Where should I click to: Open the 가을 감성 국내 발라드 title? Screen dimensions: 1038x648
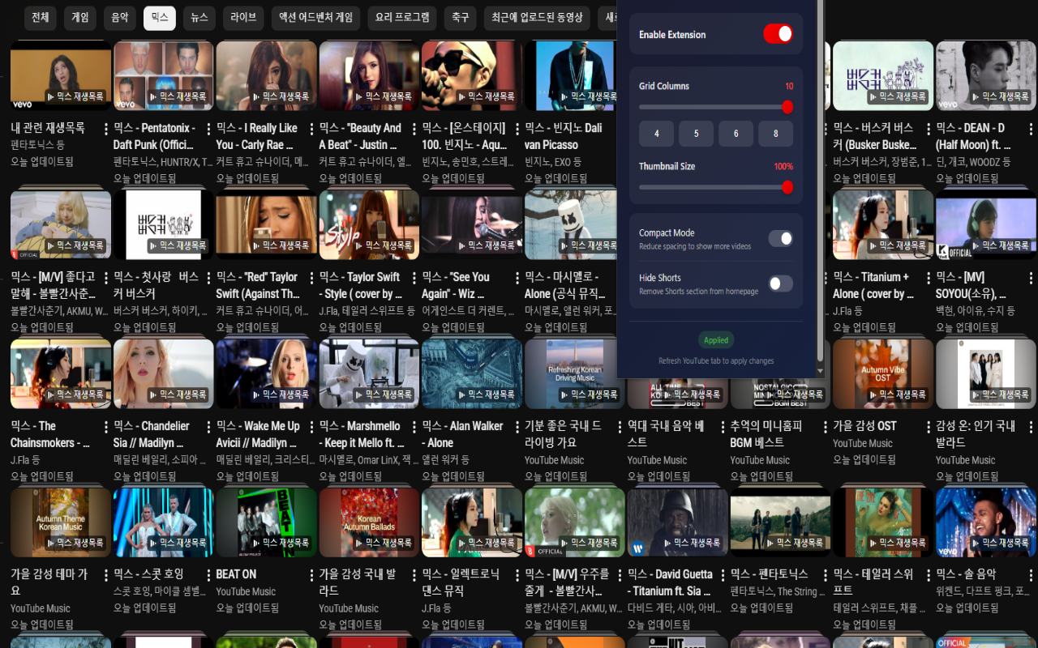pos(358,582)
